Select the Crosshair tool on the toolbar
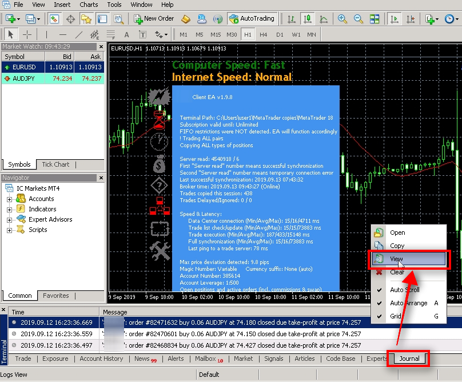462x382 pixels. (27, 34)
